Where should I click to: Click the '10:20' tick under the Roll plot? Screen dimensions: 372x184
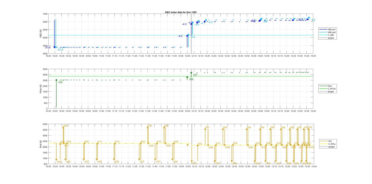point(48,166)
